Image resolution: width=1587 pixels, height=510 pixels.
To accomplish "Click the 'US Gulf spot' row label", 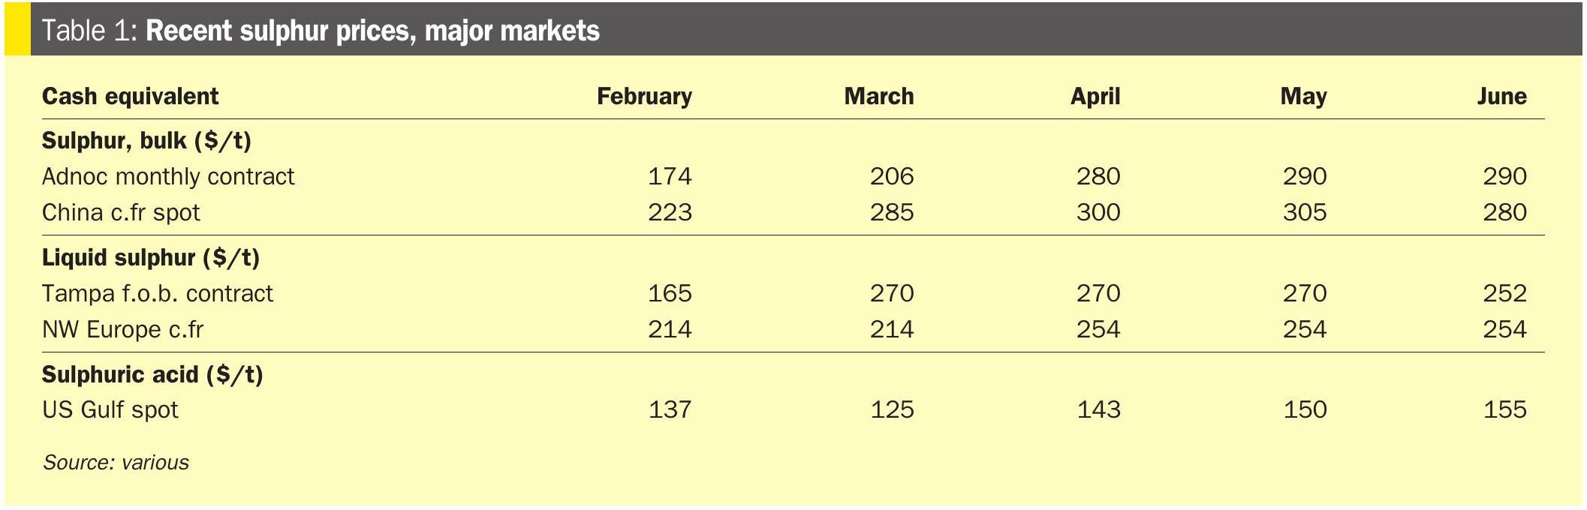I will pos(110,410).
